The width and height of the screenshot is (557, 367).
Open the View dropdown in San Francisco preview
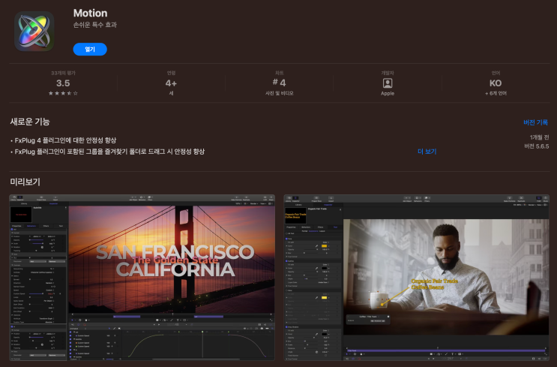click(265, 204)
